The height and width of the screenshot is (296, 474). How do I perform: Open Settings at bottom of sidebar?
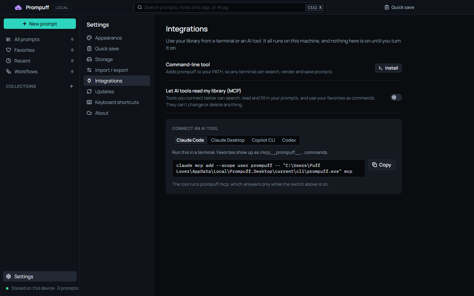click(40, 276)
